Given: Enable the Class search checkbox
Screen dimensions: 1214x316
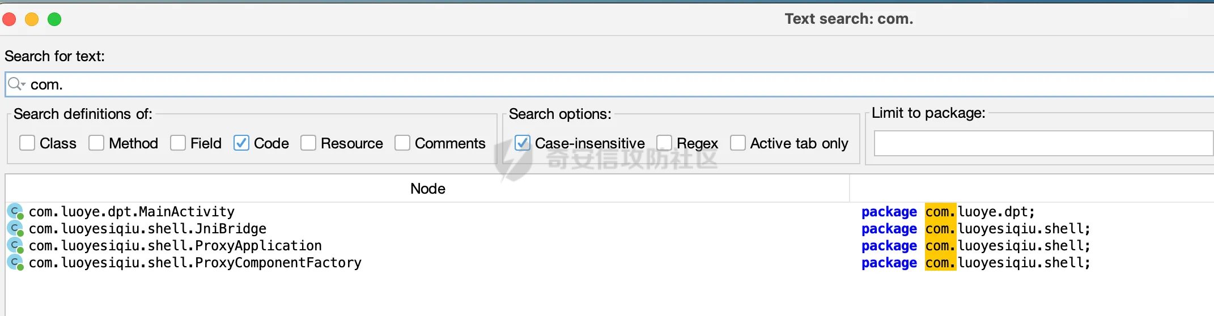Looking at the screenshot, I should (27, 143).
